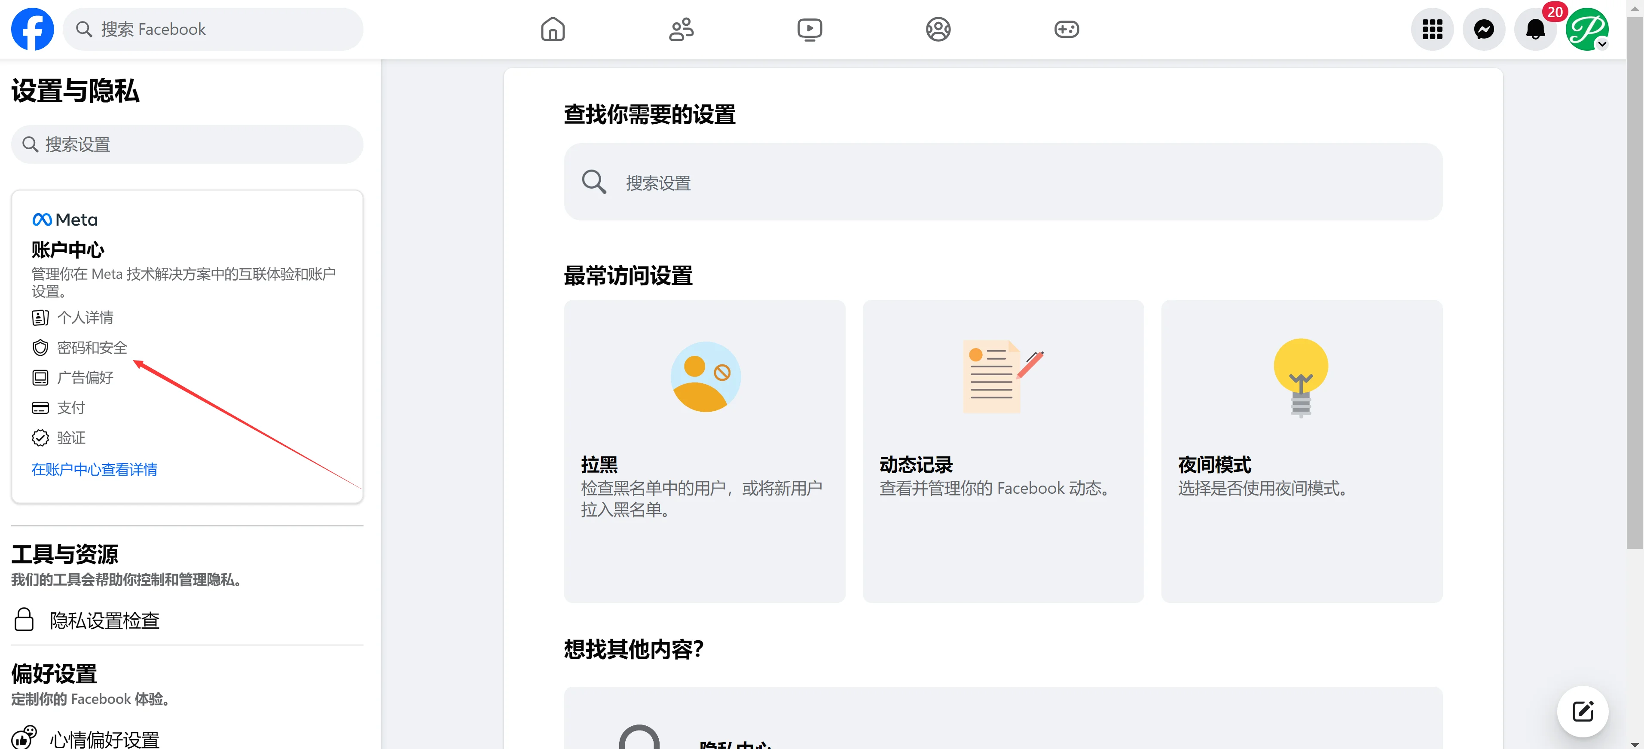The image size is (1644, 749).
Task: Open 支付 in account center
Action: coord(71,407)
